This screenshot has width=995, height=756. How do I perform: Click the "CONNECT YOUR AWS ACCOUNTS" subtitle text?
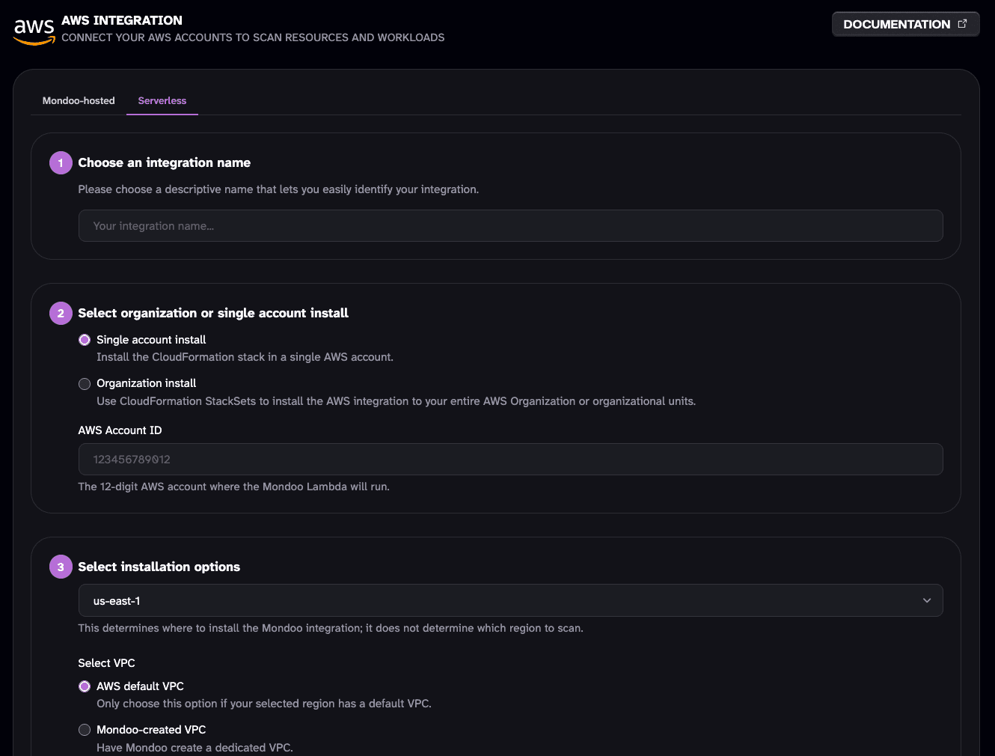pos(253,37)
